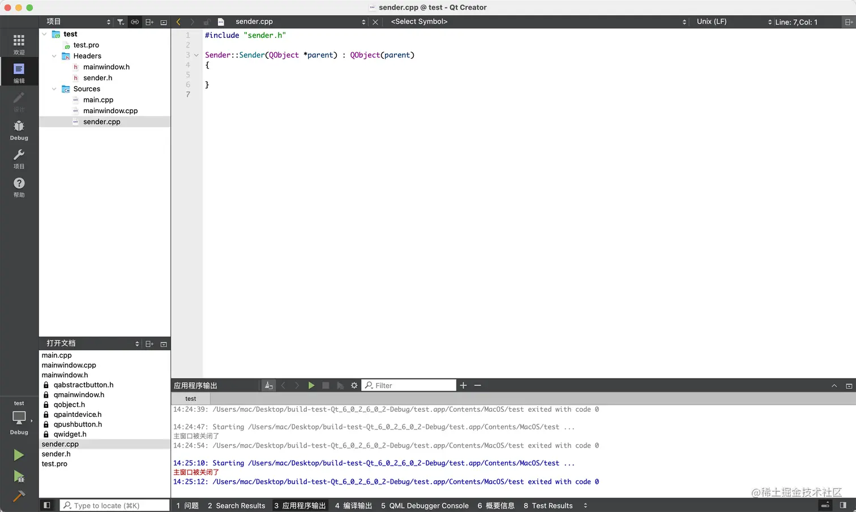This screenshot has width=856, height=512.
Task: Start debugging with the bug play button
Action: (19, 476)
